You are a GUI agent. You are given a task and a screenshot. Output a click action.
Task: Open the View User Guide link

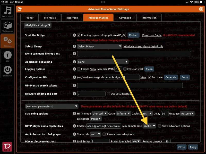[152, 35]
